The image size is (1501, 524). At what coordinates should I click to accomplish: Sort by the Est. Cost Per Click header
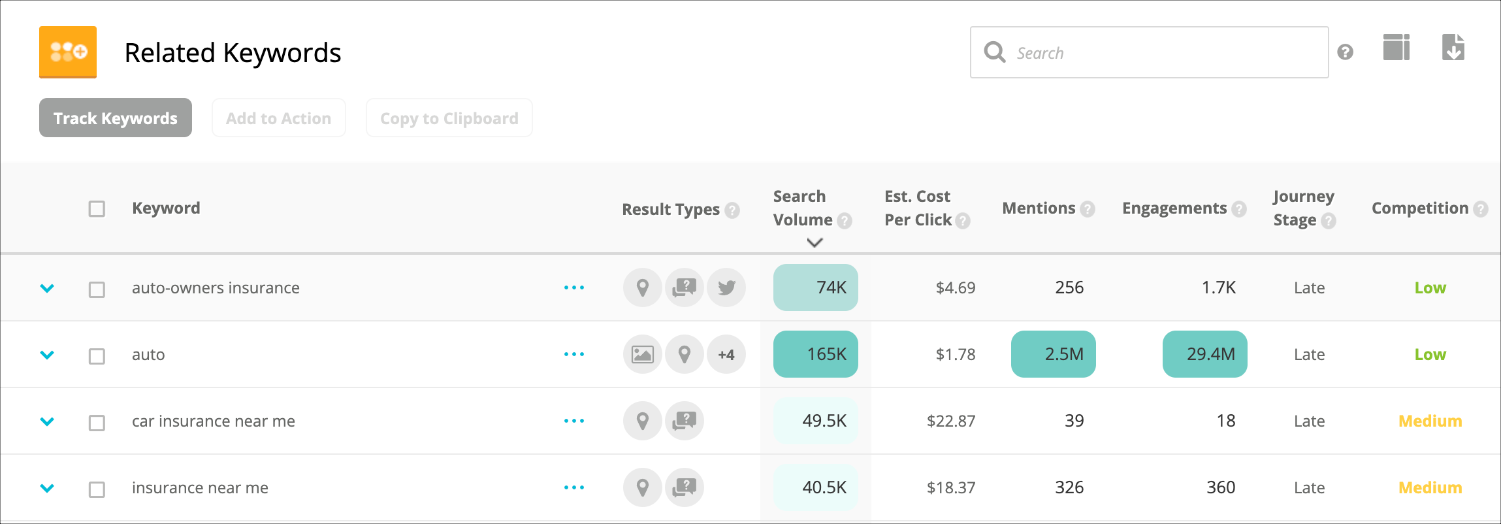pos(918,208)
